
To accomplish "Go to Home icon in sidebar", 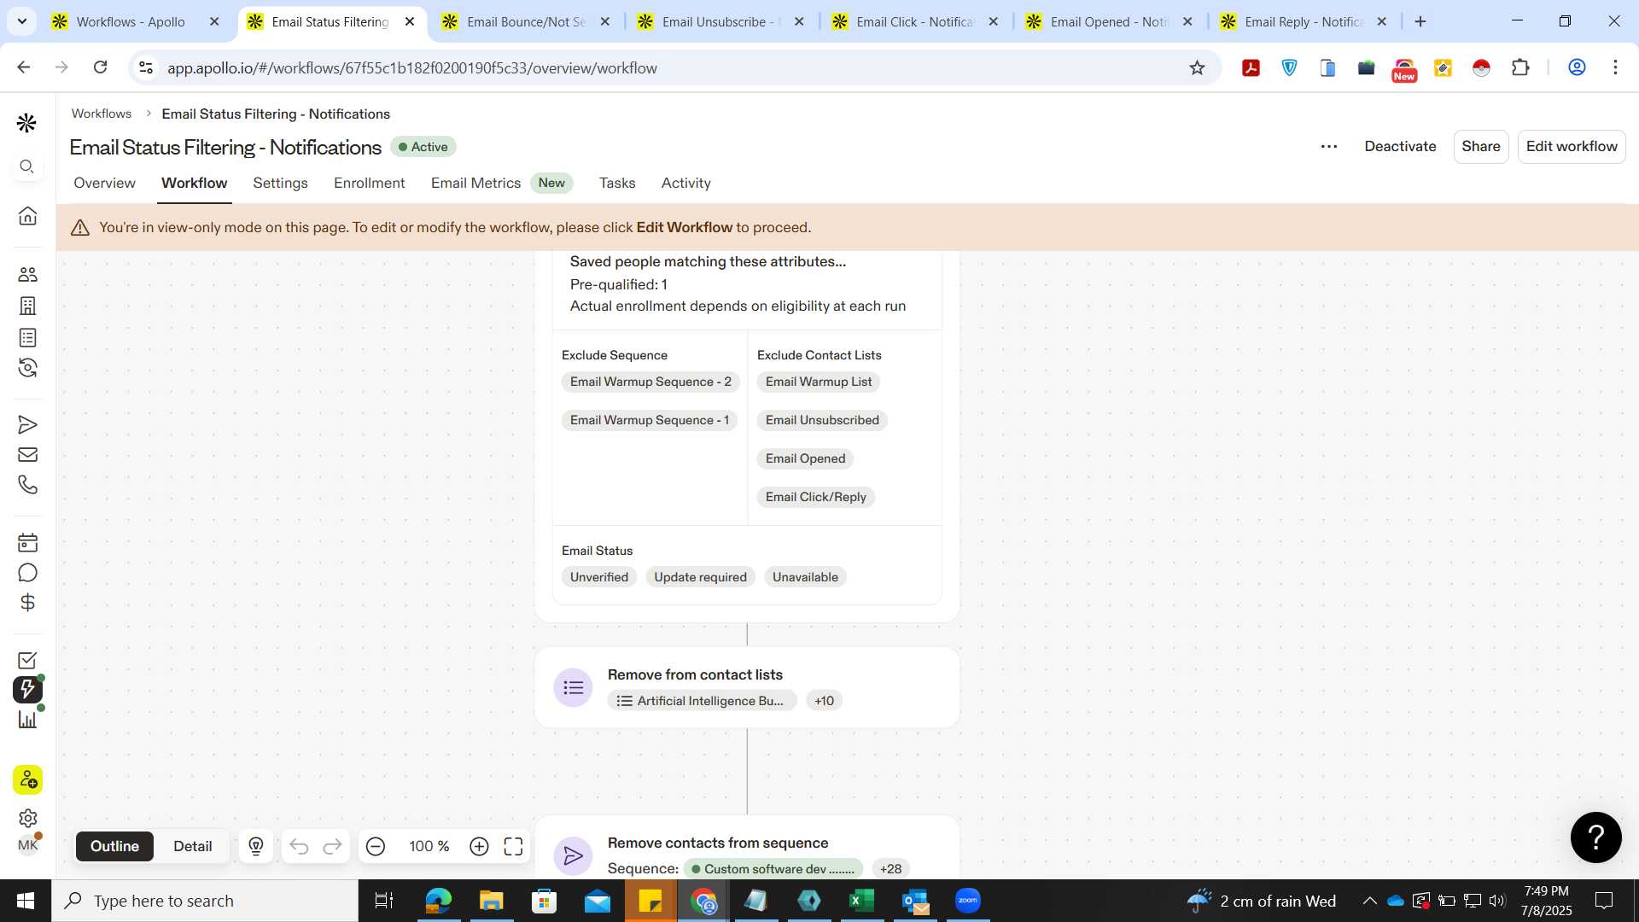I will [x=27, y=215].
